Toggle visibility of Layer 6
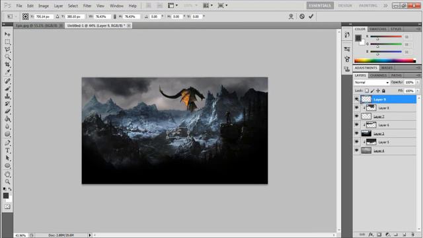423x238 pixels. point(357,125)
